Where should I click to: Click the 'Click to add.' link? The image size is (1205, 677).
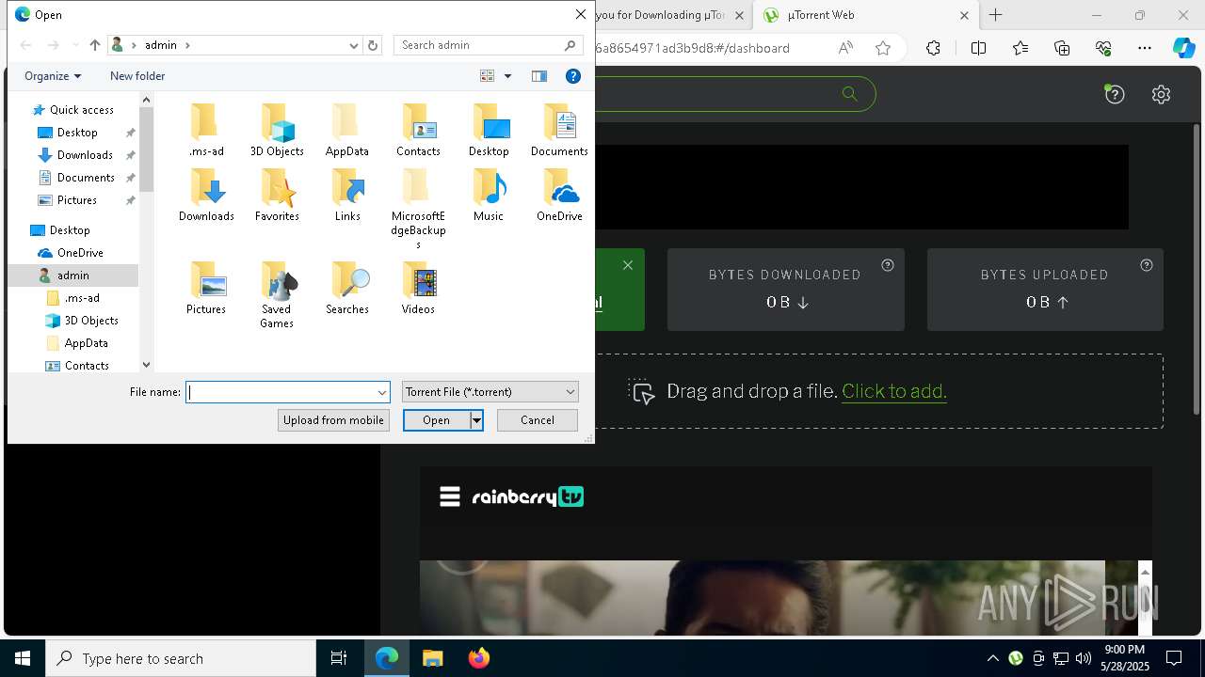pos(894,391)
